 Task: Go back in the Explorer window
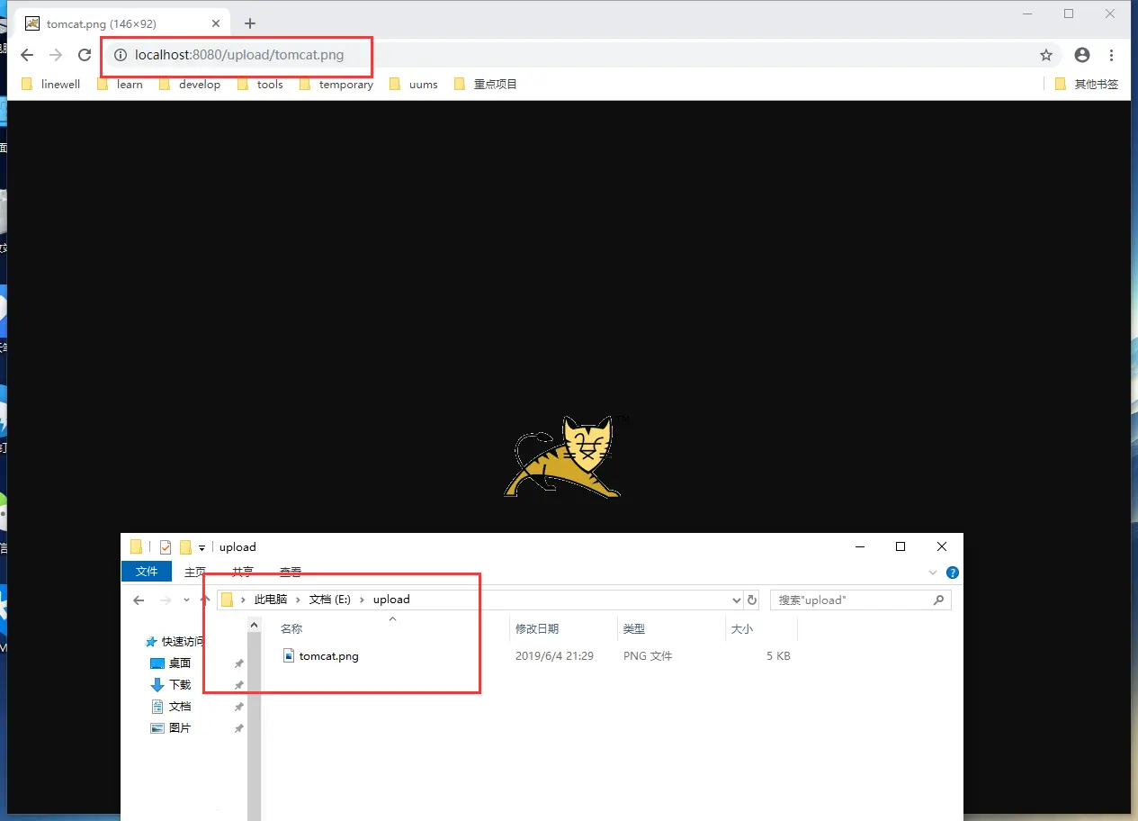[x=139, y=600]
